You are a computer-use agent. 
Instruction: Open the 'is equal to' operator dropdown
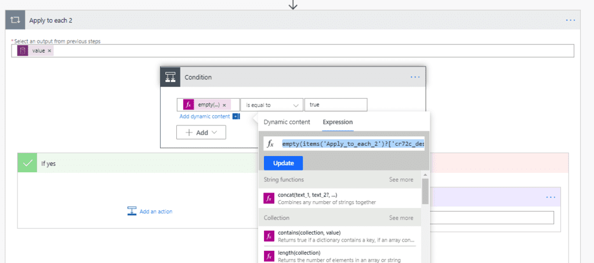(271, 105)
